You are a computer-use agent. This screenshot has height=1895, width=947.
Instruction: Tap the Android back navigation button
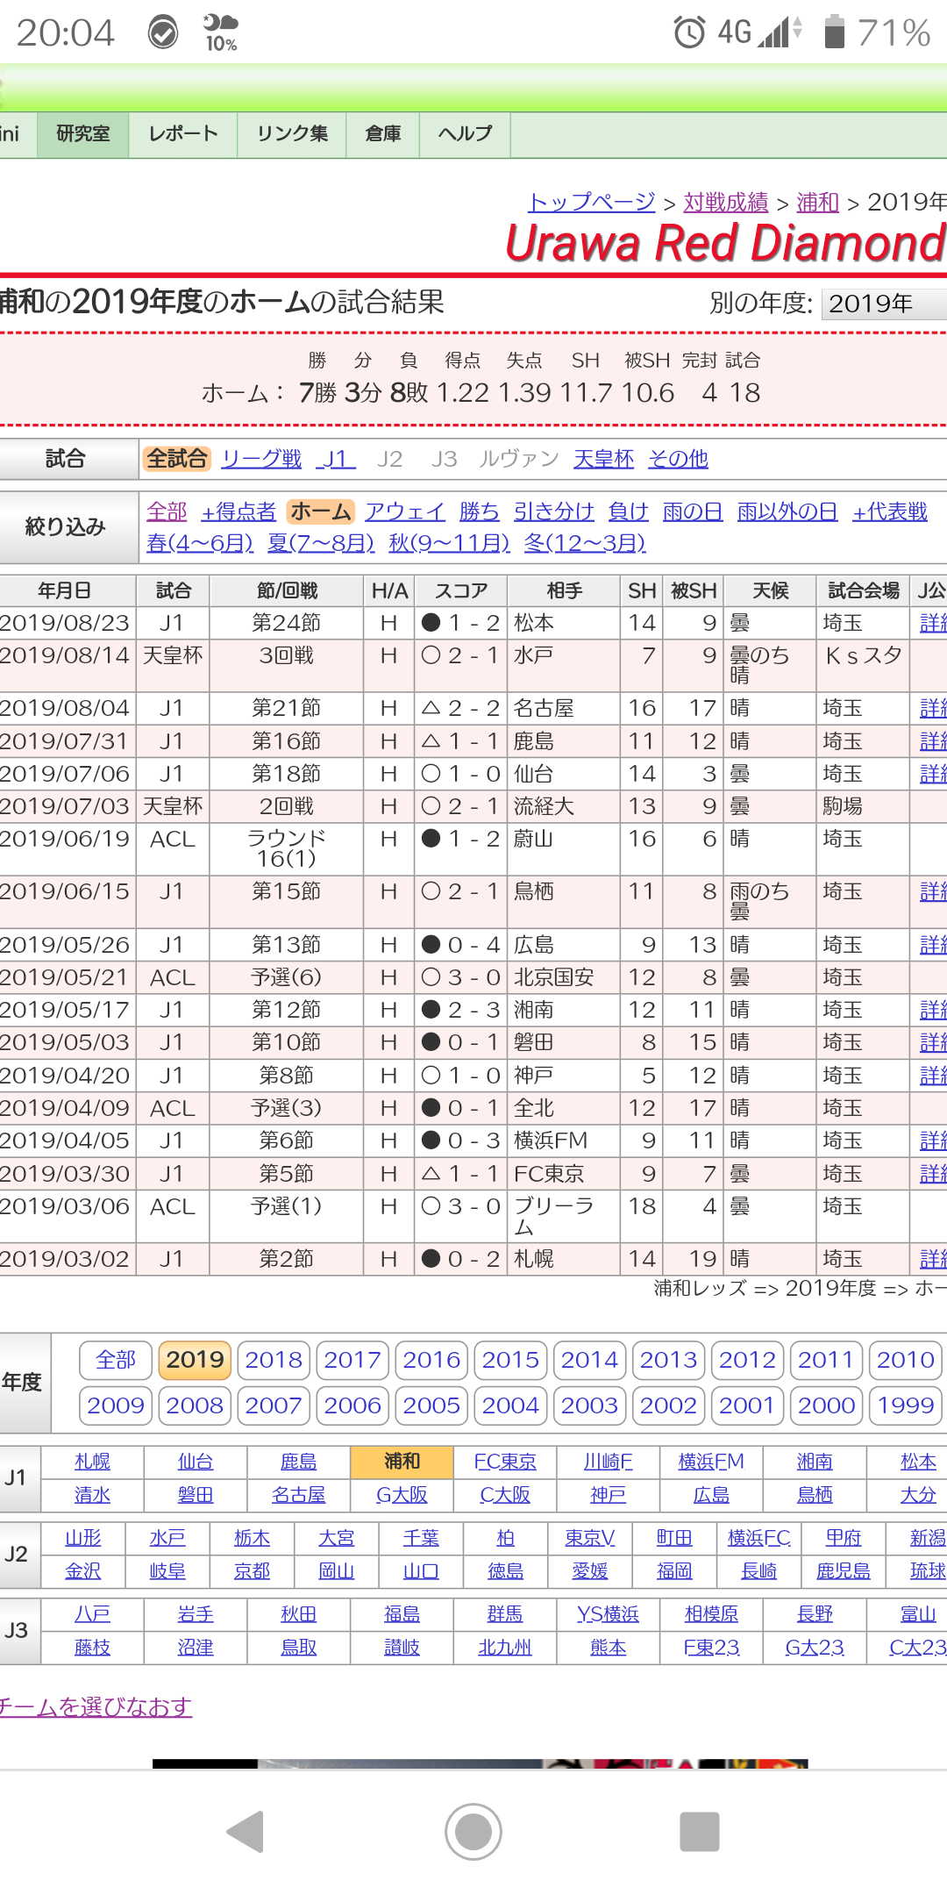(x=246, y=1832)
